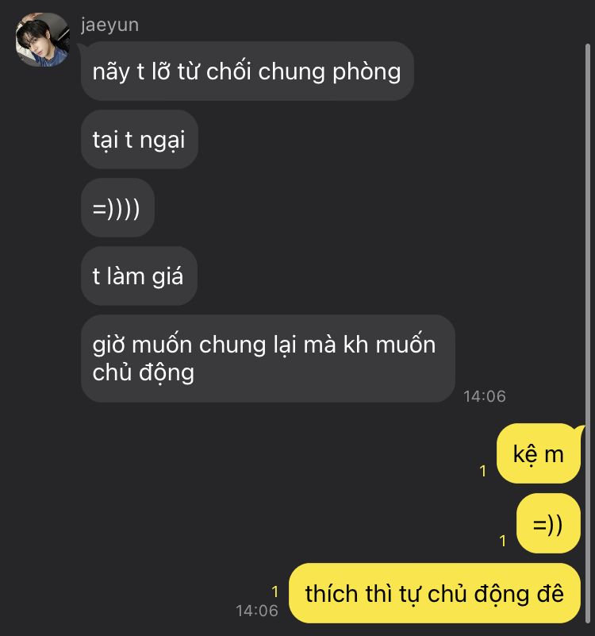Select message 'thích thì tự chủ động đê'
This screenshot has height=636, width=595.
pos(435,593)
